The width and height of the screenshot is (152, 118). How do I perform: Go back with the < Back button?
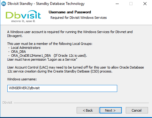pos(88,110)
